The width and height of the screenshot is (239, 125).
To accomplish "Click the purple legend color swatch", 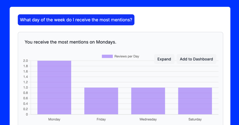I will 107,56.
